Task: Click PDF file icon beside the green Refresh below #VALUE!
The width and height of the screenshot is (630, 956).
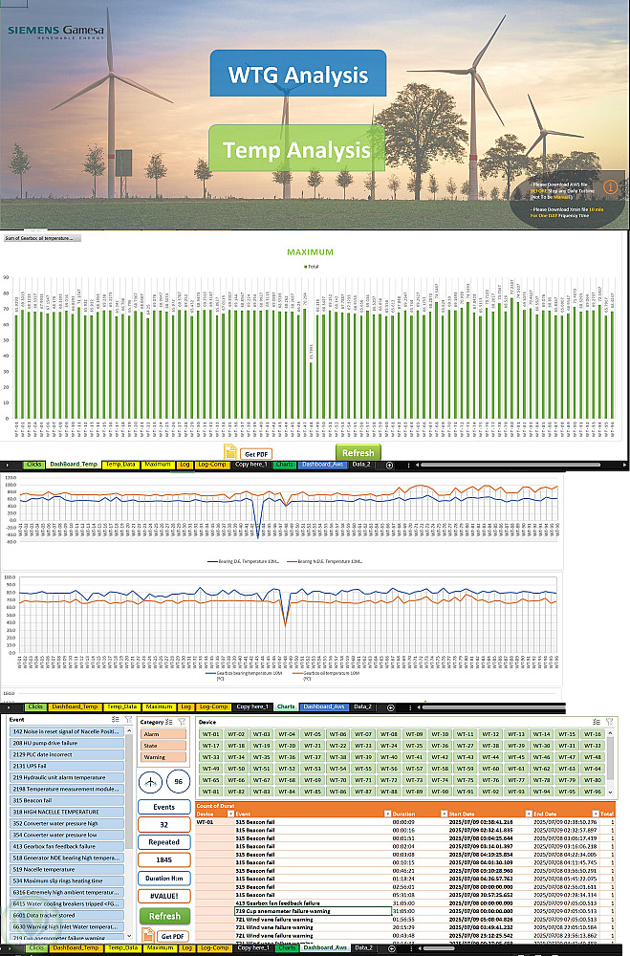Action: tap(147, 935)
